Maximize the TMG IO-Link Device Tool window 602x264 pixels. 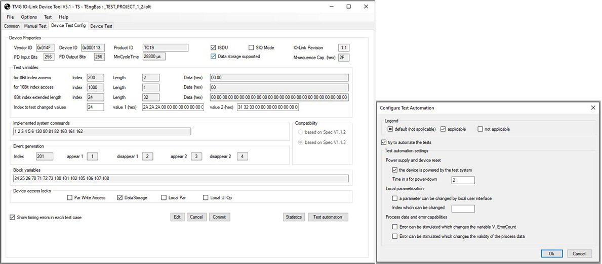coord(349,7)
